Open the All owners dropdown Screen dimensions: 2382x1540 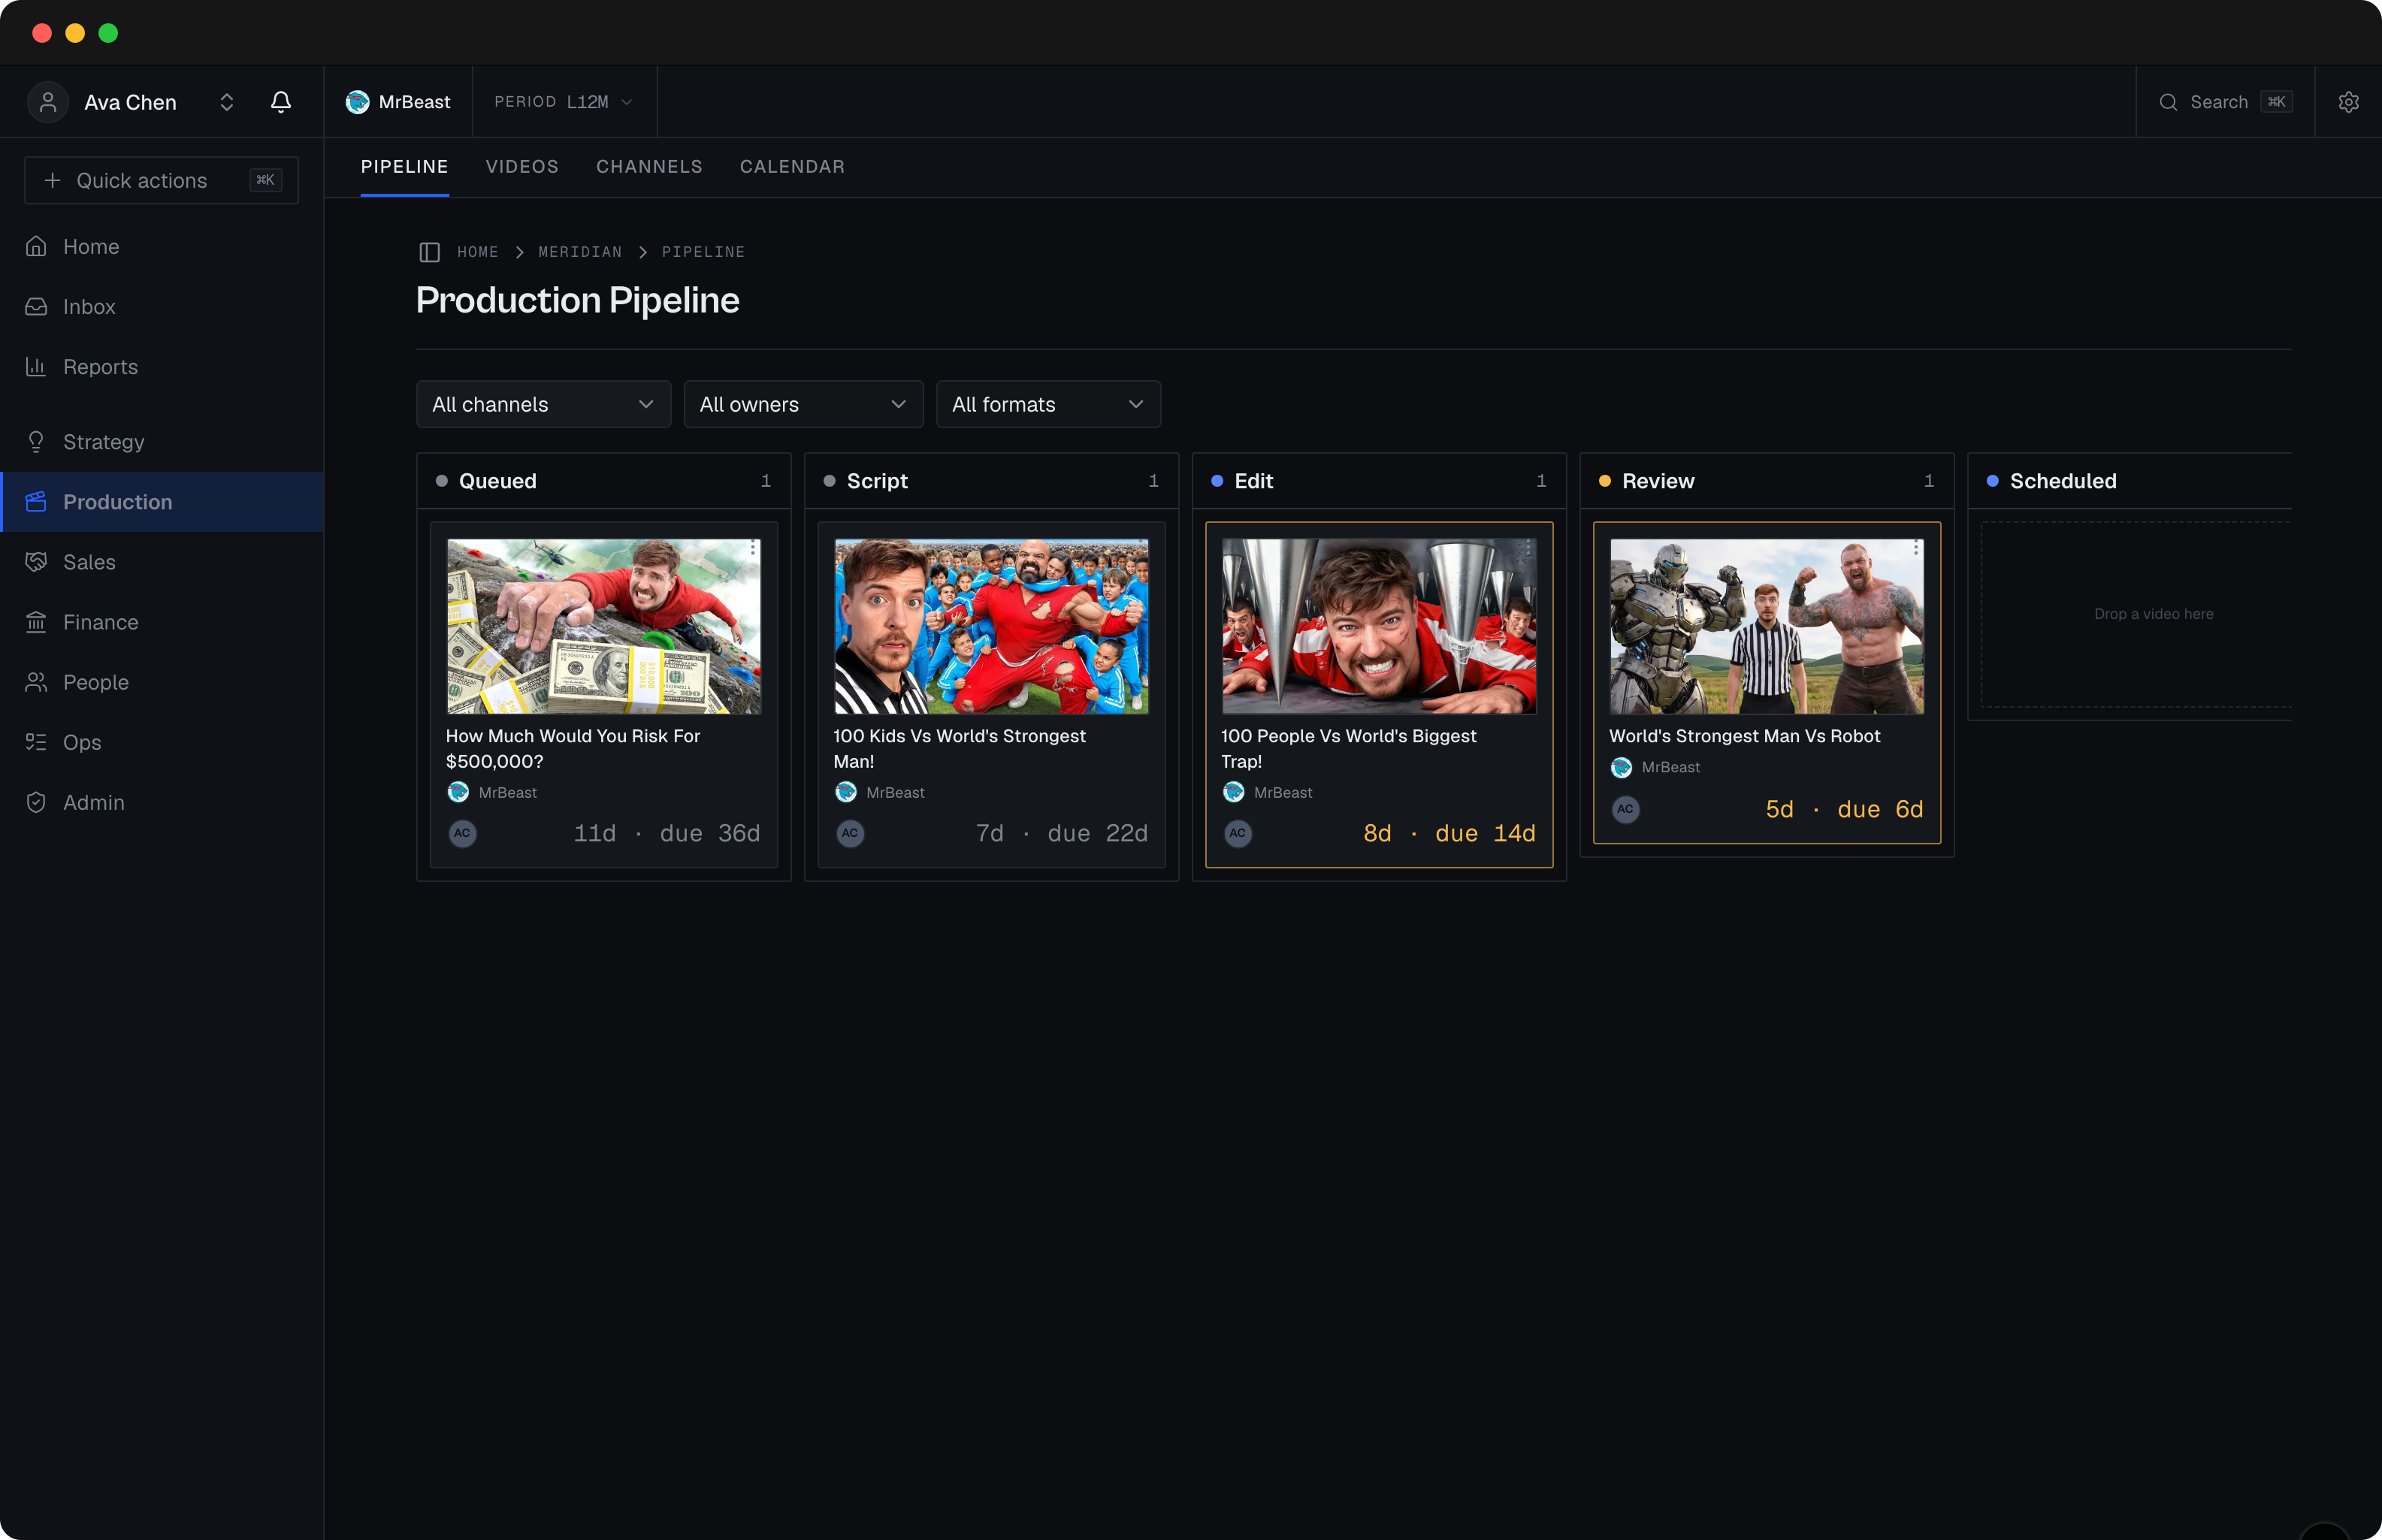pos(803,404)
